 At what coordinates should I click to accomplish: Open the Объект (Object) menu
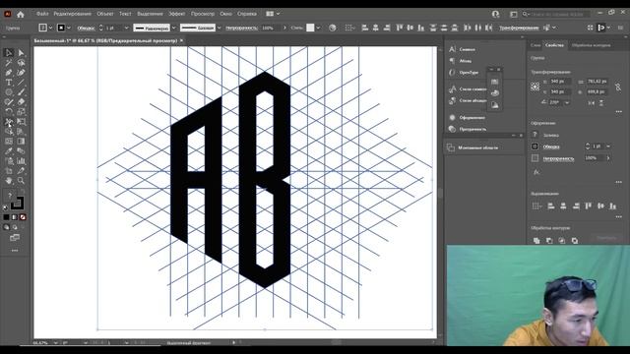105,14
